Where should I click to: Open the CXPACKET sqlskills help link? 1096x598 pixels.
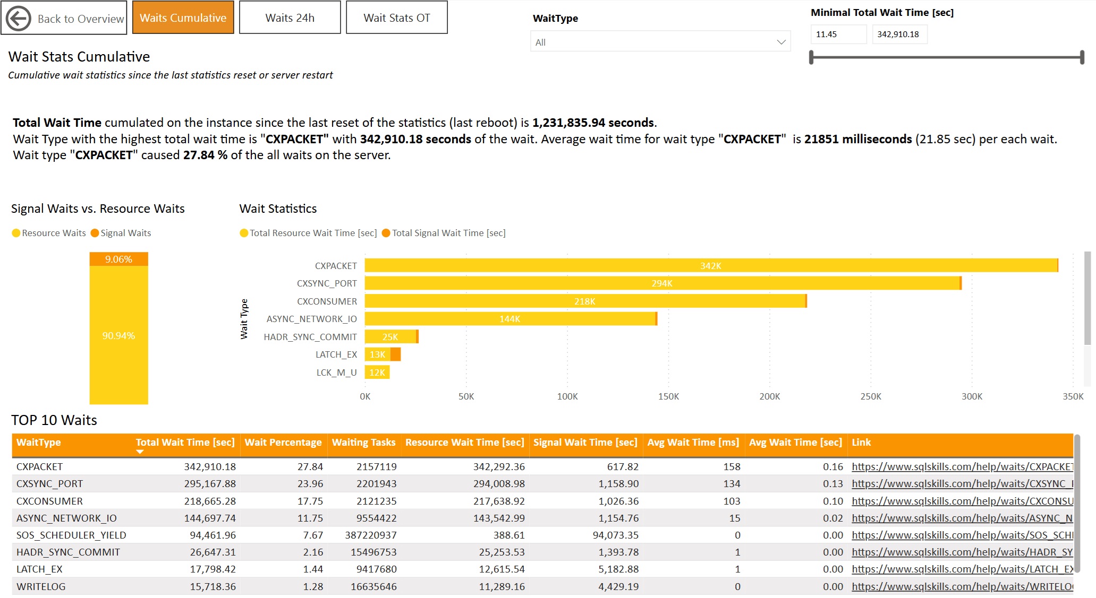click(962, 466)
